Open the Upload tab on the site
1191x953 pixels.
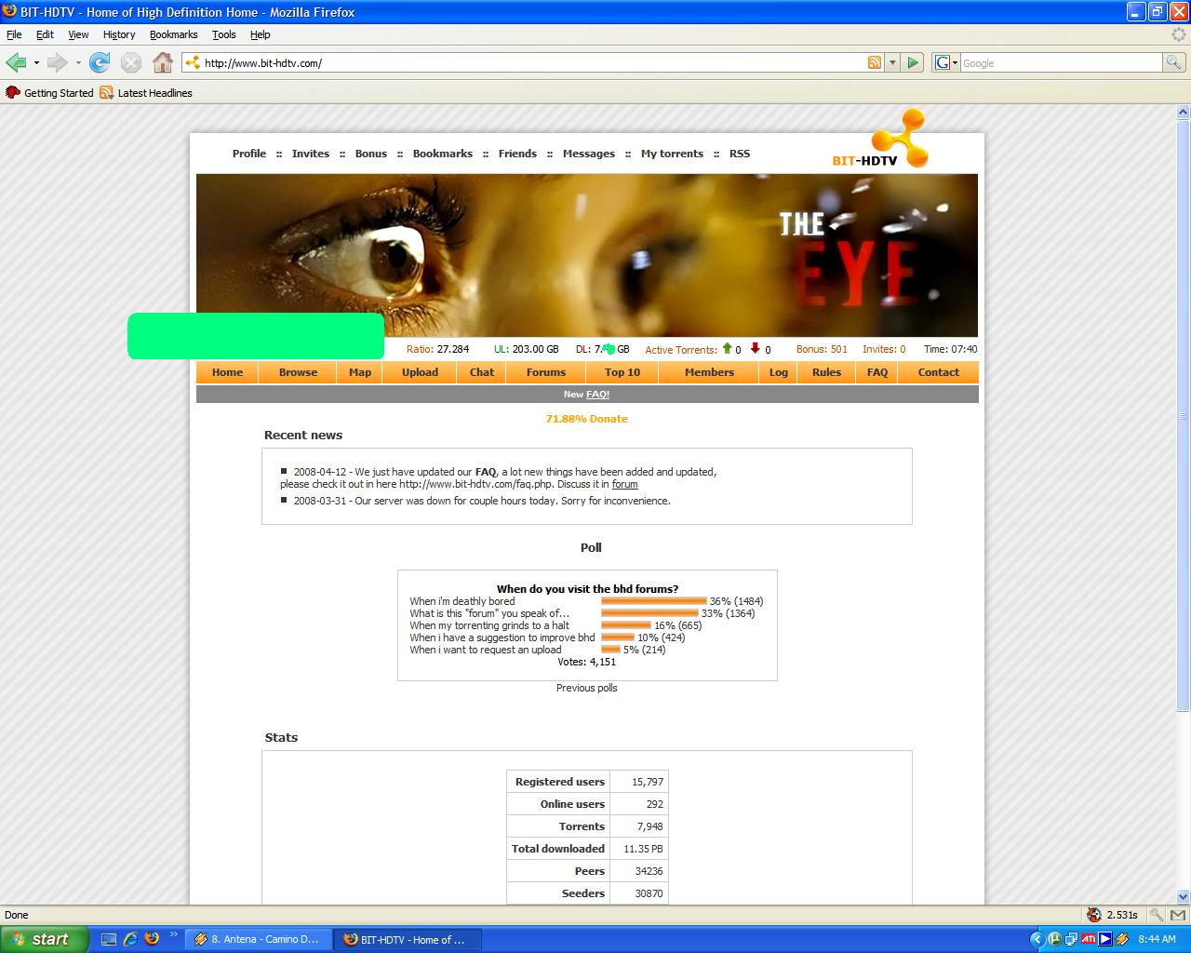420,372
